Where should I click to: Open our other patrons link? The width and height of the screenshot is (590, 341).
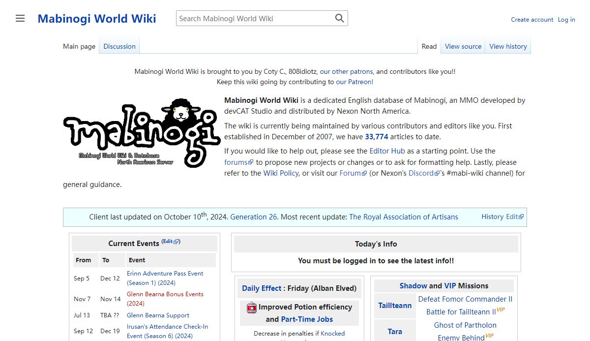346,71
